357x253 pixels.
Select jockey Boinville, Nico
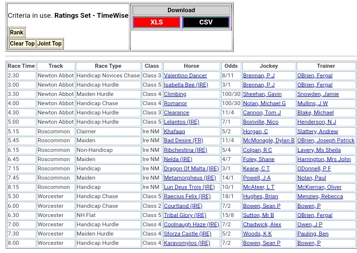[x=261, y=122]
